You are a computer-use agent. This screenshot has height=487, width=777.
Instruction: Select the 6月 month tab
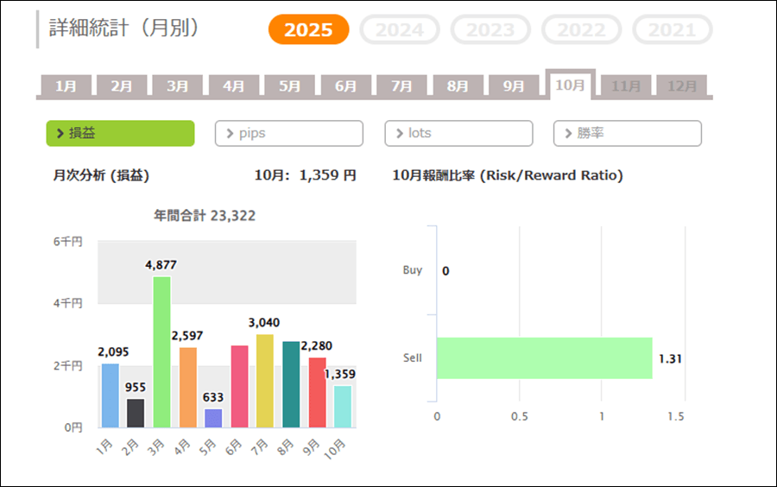coord(345,86)
